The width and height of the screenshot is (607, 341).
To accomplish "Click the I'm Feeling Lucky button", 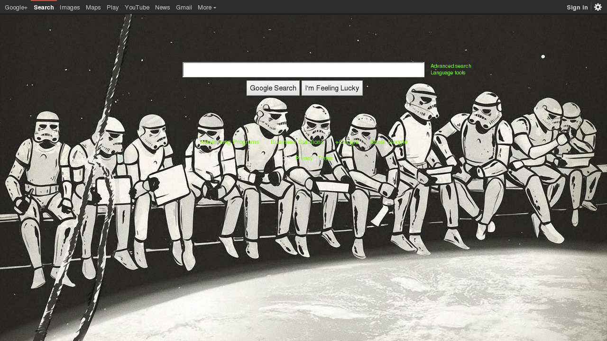I will pos(332,88).
